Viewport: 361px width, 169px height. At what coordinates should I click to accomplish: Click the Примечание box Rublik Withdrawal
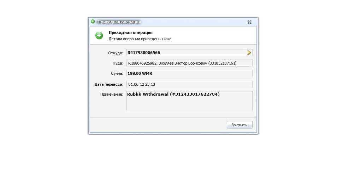[189, 101]
